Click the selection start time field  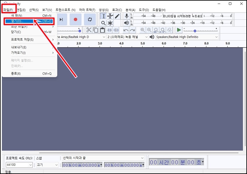pos(82,165)
